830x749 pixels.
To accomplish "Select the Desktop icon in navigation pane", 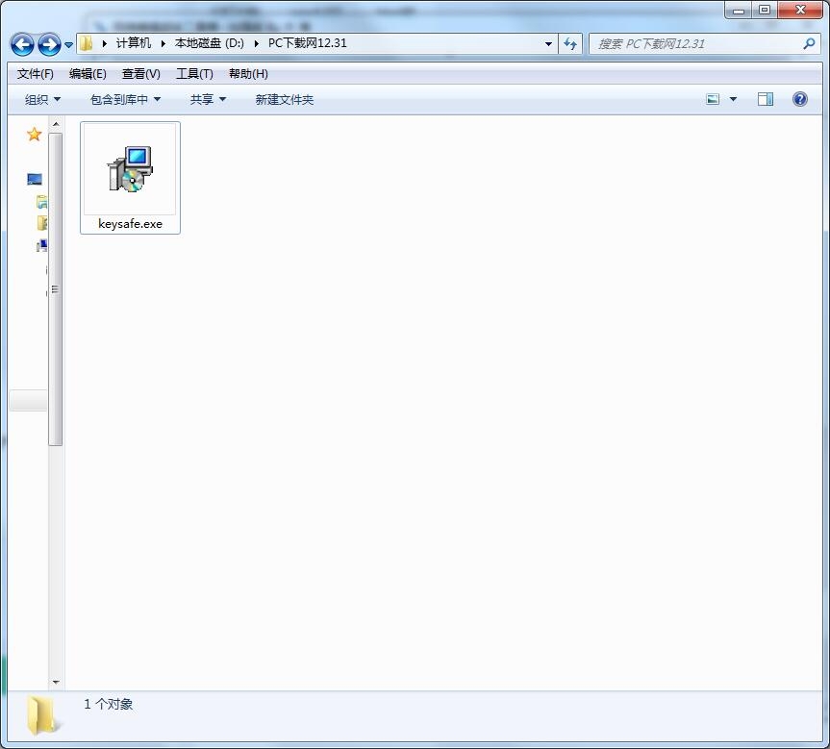I will (x=35, y=180).
